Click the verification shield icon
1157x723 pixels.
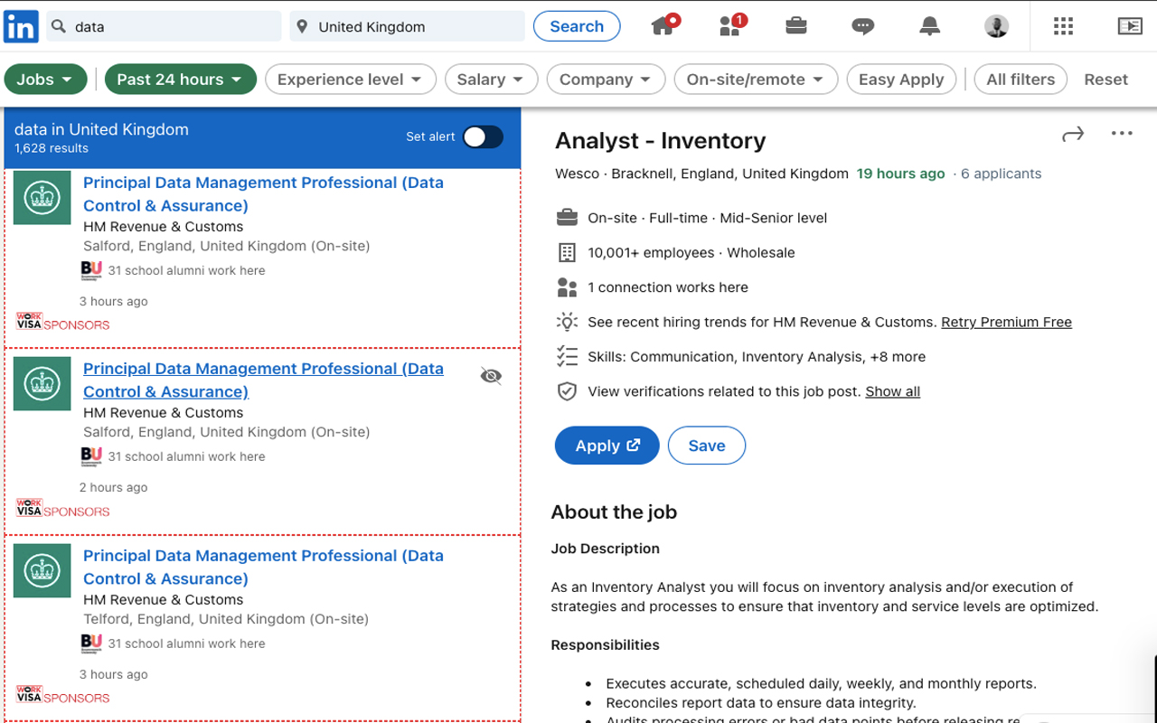click(x=567, y=391)
